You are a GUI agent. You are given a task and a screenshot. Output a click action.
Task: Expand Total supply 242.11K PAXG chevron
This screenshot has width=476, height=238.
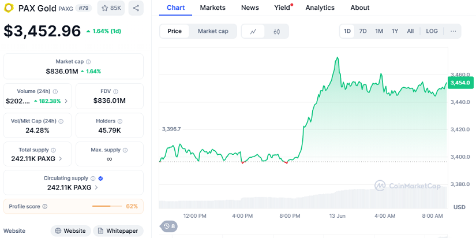tap(61, 159)
